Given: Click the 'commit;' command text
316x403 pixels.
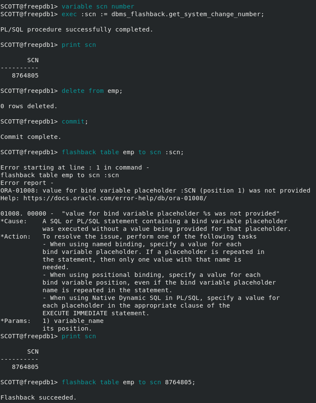Looking at the screenshot, I should 74,121.
